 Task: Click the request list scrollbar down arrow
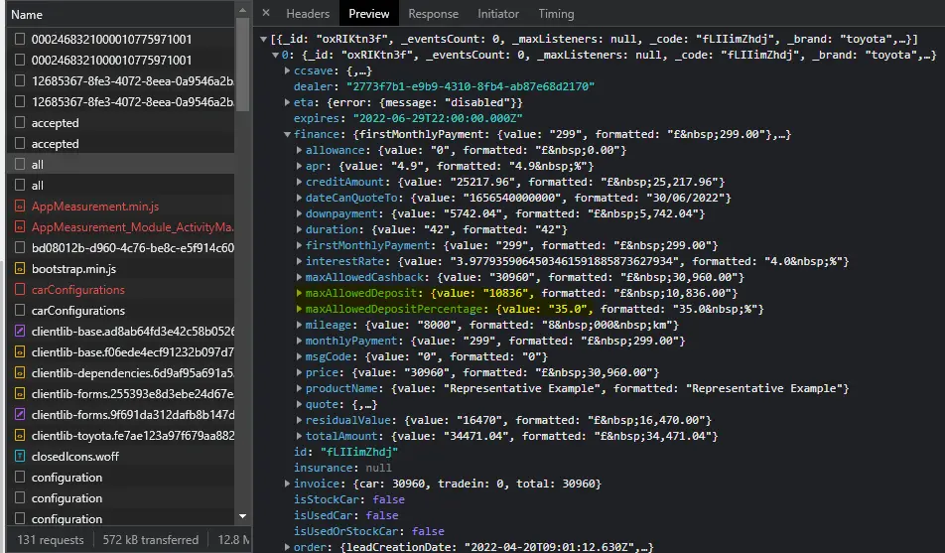(x=243, y=516)
